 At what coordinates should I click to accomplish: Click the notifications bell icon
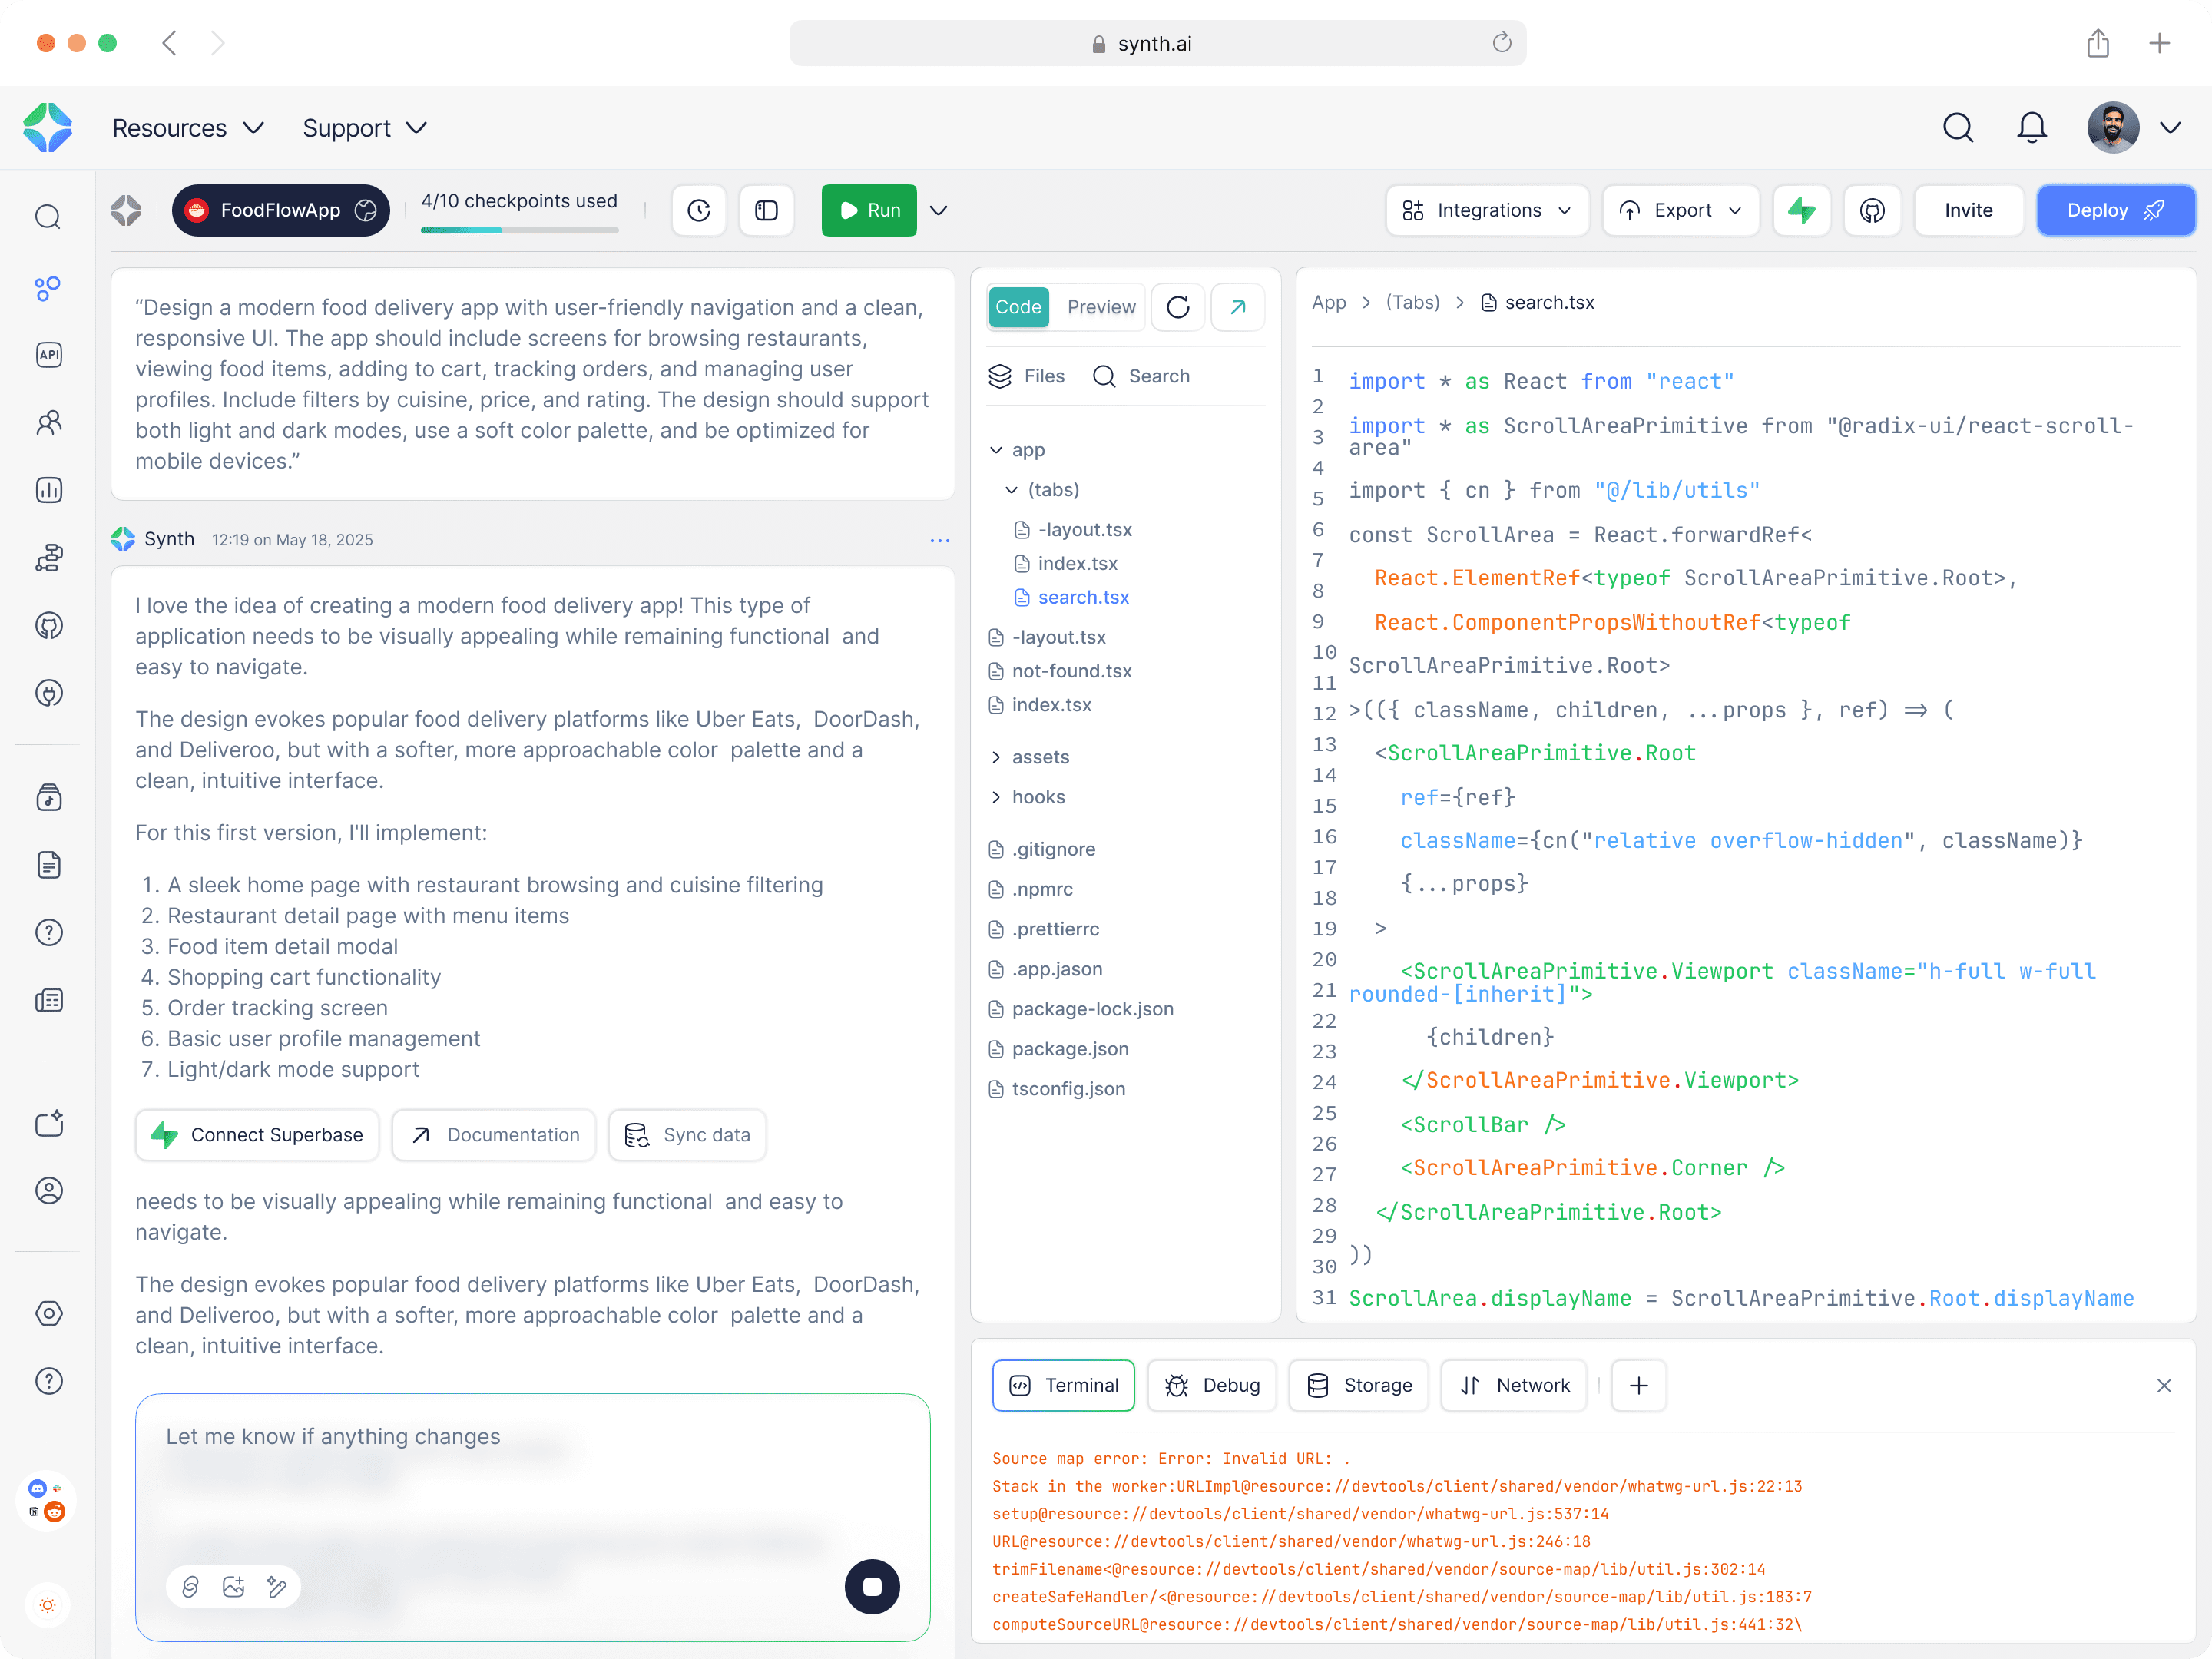pyautogui.click(x=2031, y=128)
